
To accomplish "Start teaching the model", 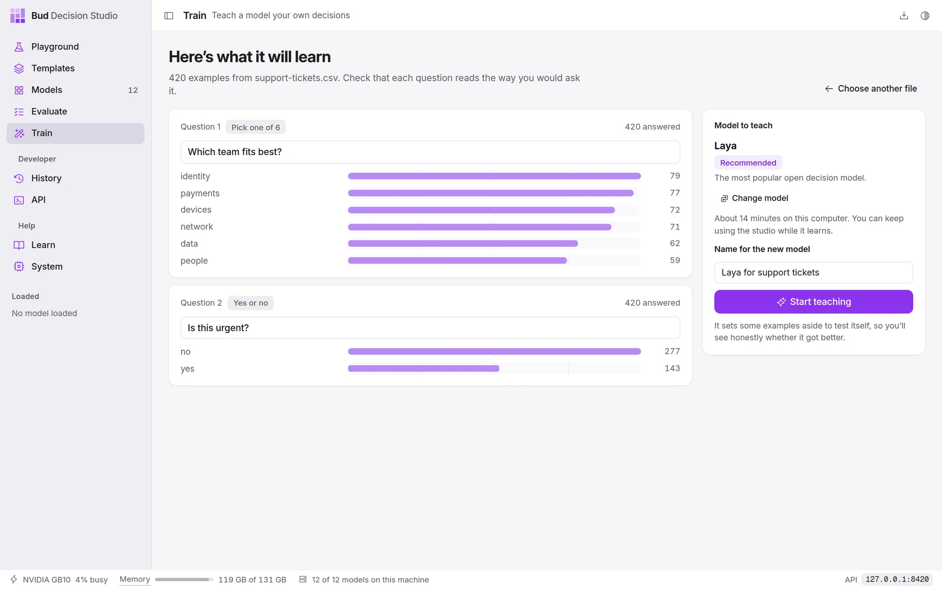I will coord(813,302).
